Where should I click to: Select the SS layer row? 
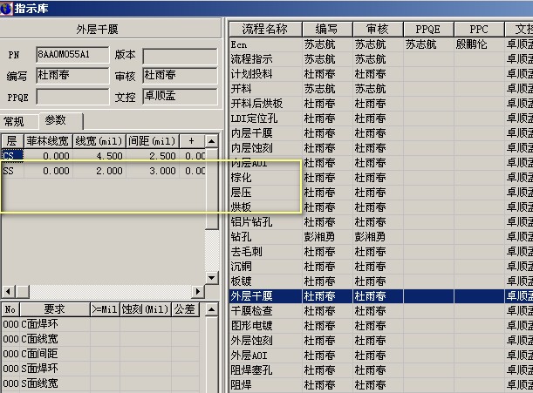pyautogui.click(x=103, y=171)
